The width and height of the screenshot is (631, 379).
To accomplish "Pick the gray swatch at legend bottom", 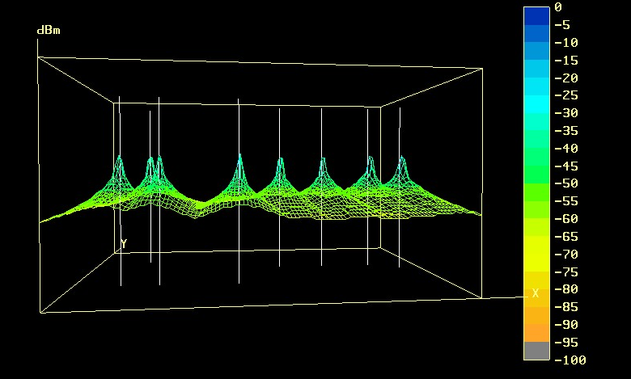I will (x=536, y=351).
